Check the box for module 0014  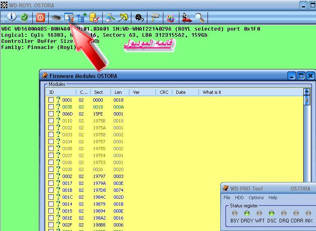coord(51,204)
